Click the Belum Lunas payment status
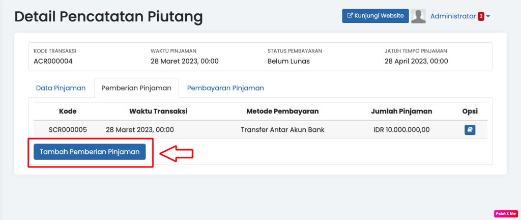 point(288,62)
